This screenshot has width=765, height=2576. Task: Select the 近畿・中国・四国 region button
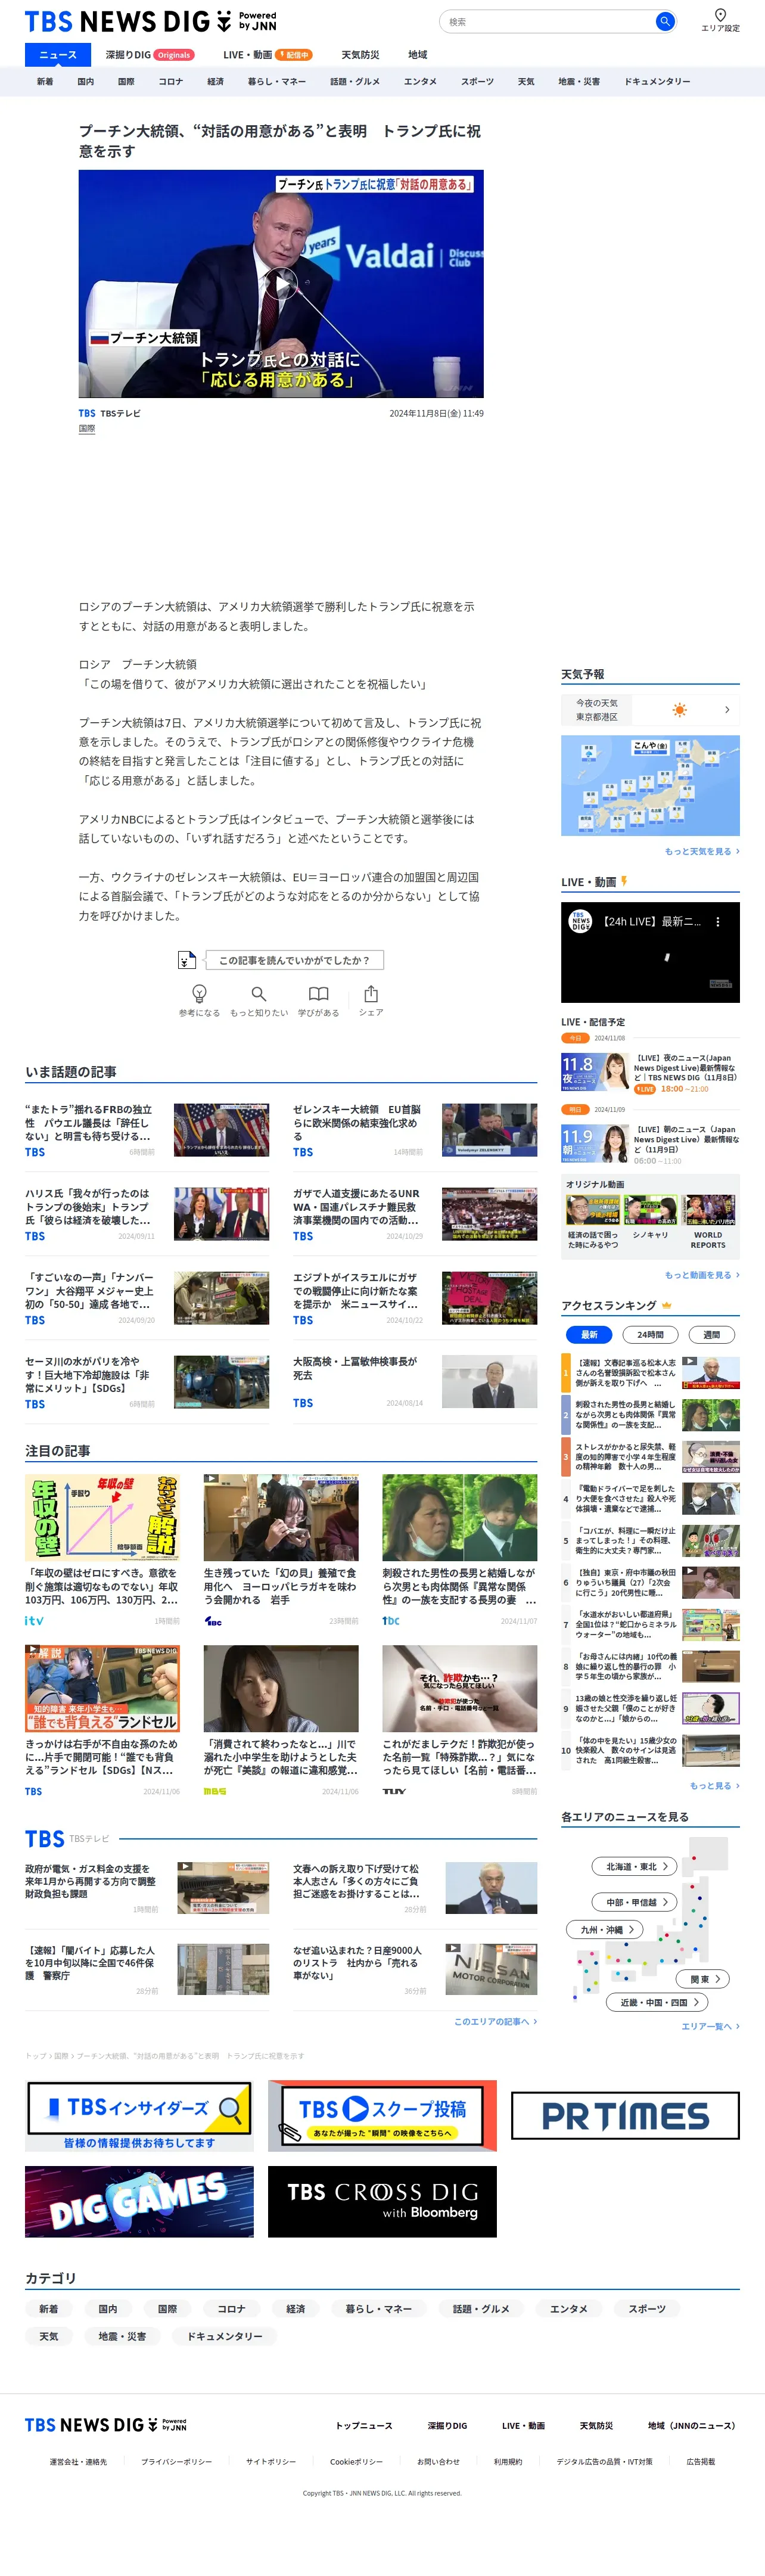pyautogui.click(x=658, y=2002)
